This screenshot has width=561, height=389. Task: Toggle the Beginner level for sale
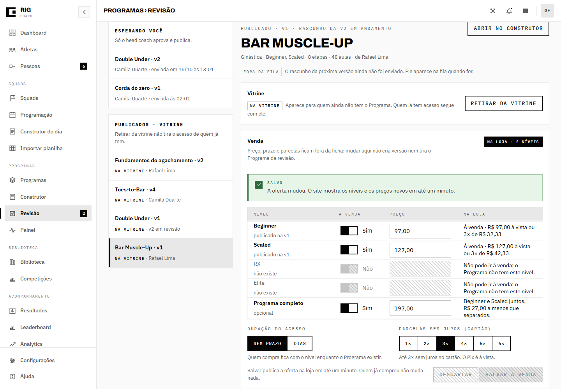pyautogui.click(x=349, y=231)
